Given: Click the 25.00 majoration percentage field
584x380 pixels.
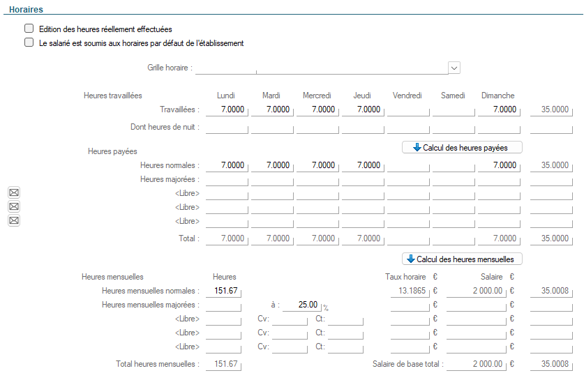Looking at the screenshot, I should (300, 305).
